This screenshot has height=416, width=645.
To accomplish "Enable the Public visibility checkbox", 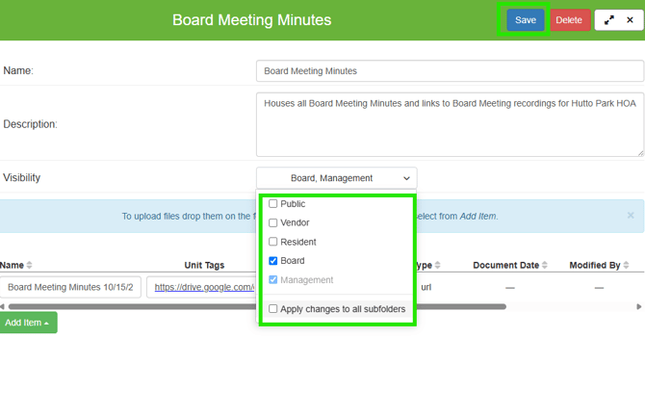I will 273,204.
